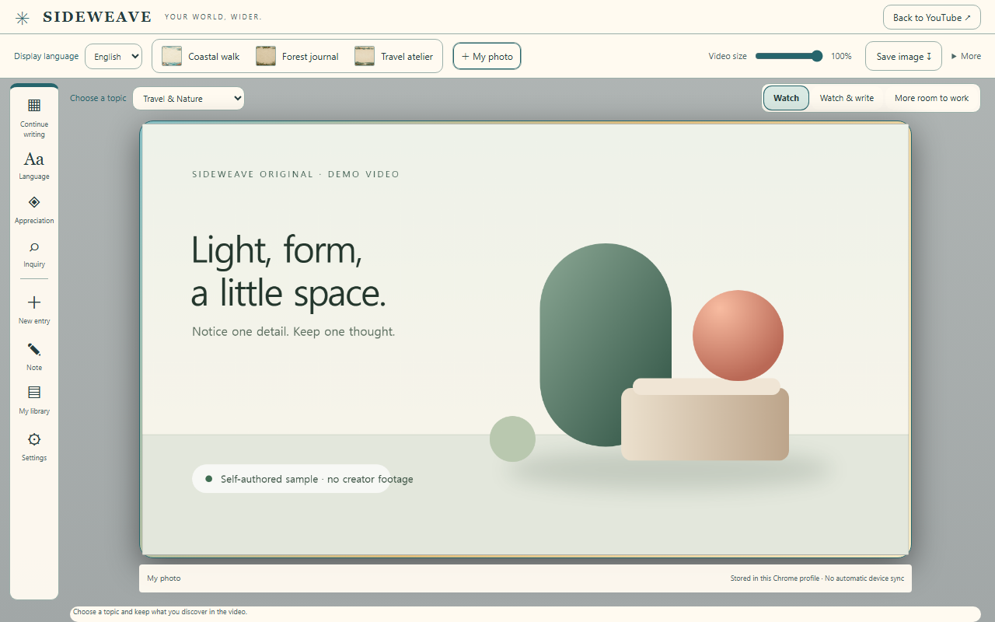995x622 pixels.
Task: Click the demo video preview area
Action: tap(525, 339)
